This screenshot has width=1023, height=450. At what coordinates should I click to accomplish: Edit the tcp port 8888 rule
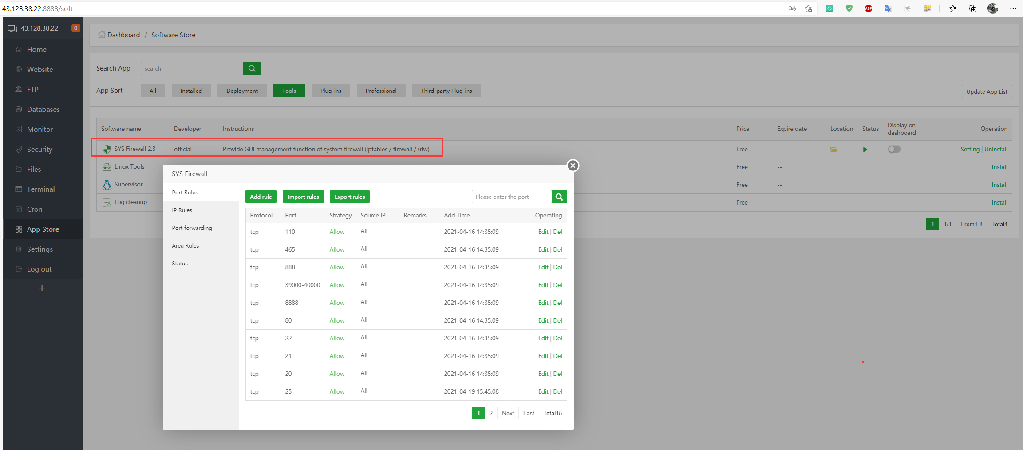click(x=543, y=303)
